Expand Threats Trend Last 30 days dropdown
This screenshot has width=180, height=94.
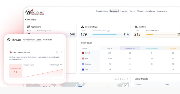click(56, 65)
